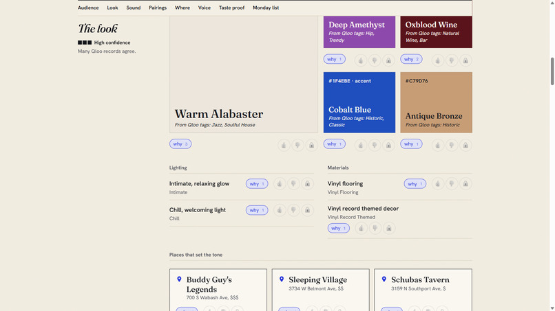
Task: Go to the Voice section
Action: click(205, 8)
